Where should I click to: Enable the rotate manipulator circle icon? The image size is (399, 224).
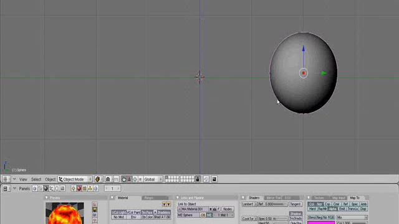[x=135, y=179]
